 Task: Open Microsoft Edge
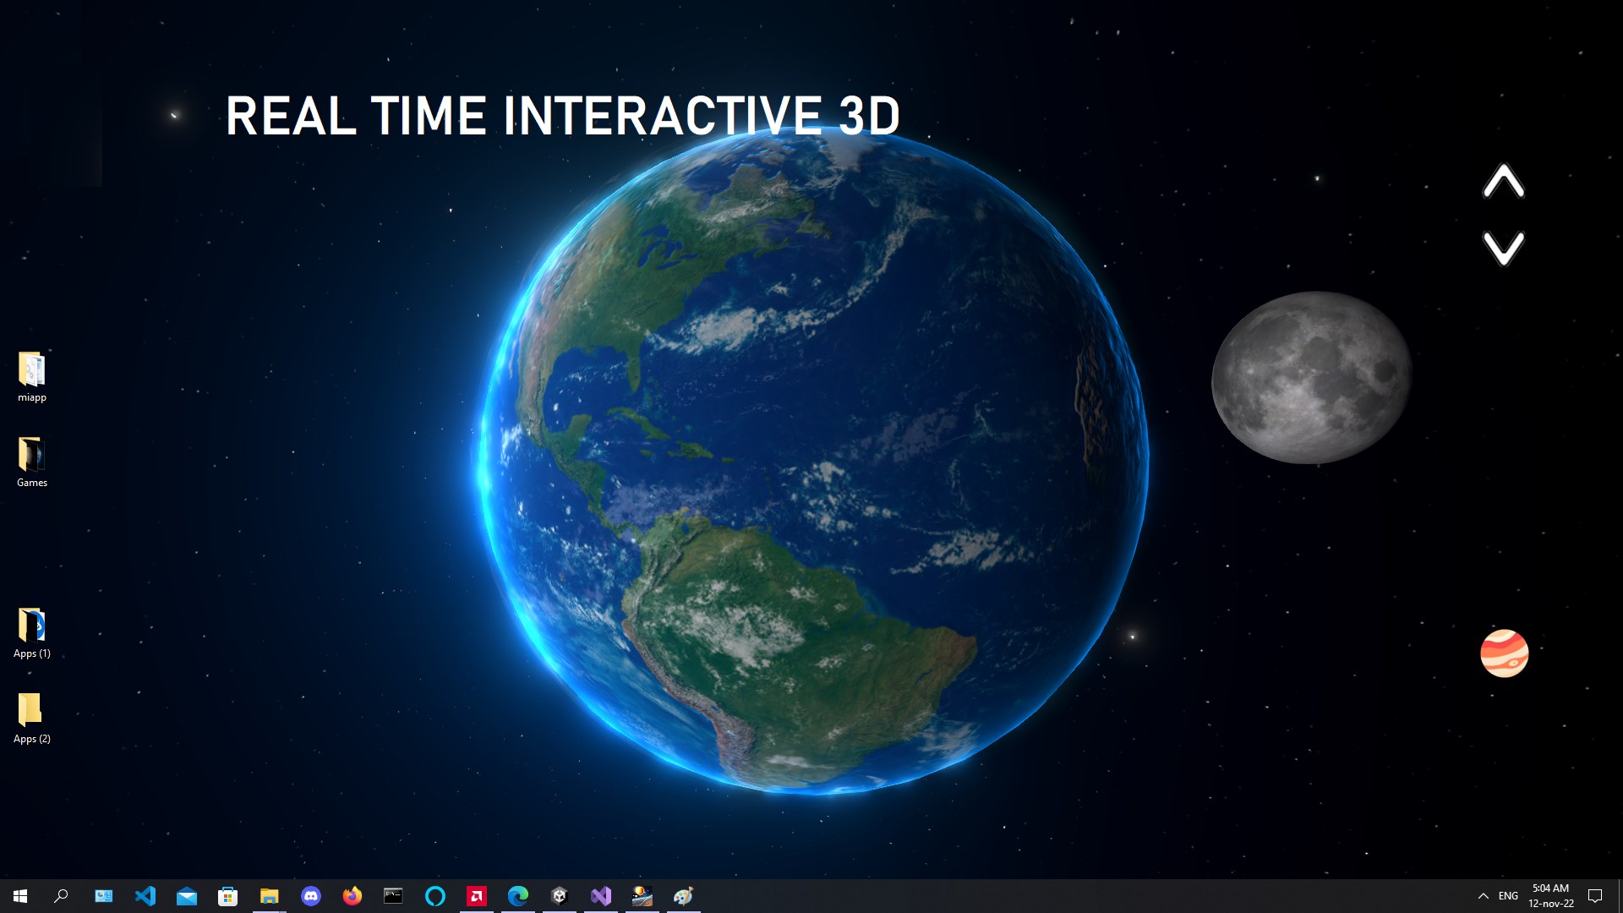517,896
